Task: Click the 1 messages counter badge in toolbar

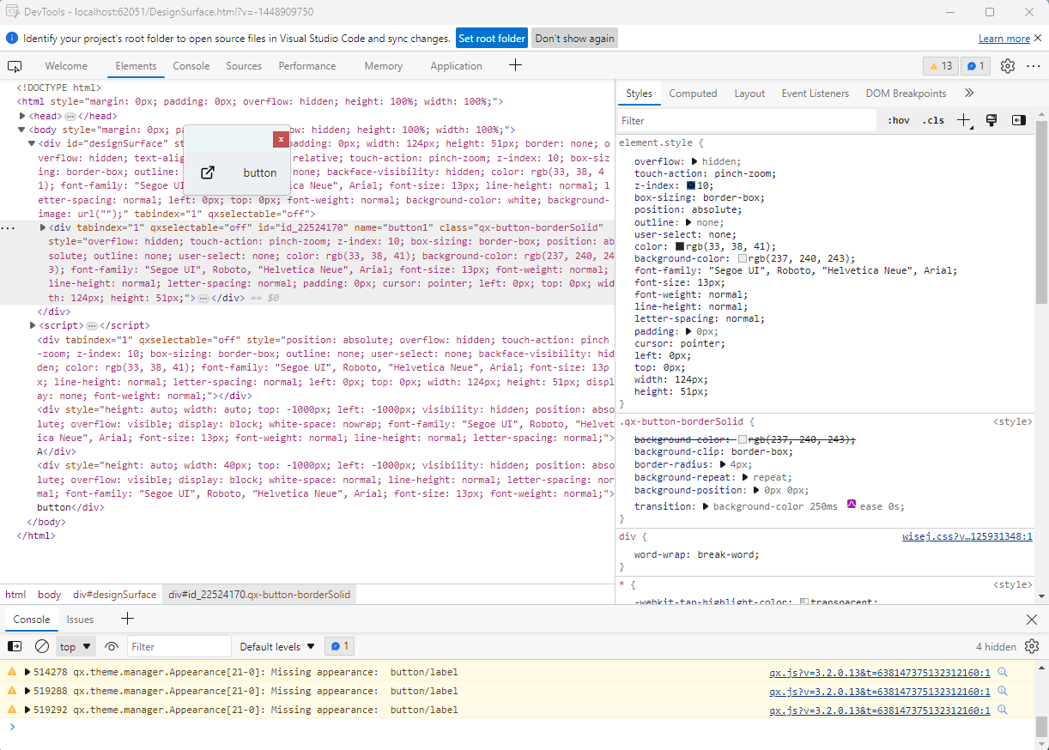Action: pyautogui.click(x=976, y=66)
